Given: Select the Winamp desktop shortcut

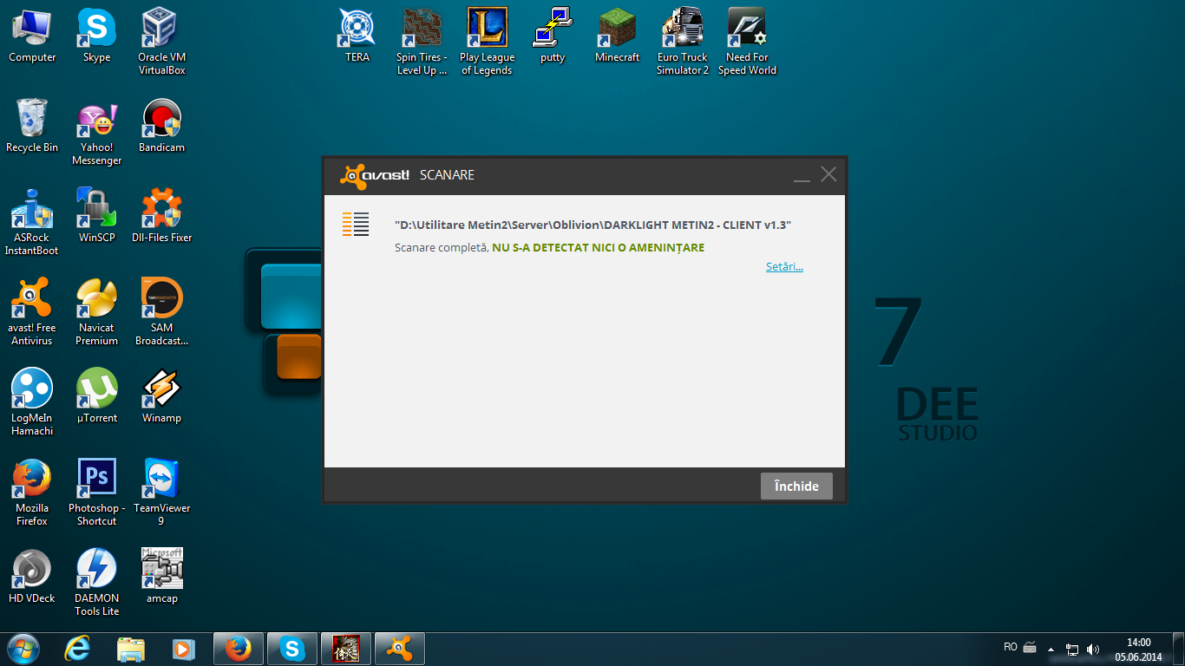Looking at the screenshot, I should (x=161, y=397).
